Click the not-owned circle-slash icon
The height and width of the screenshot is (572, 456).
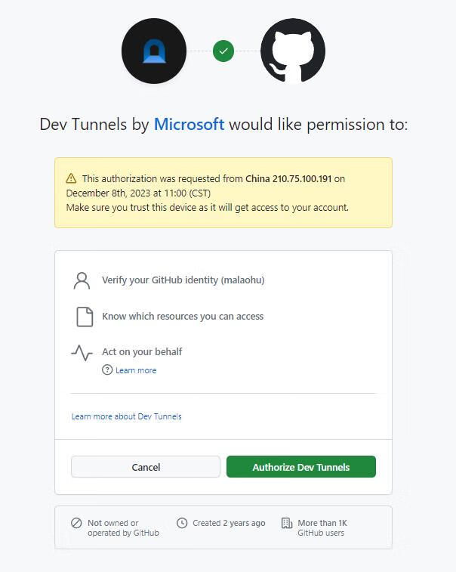click(x=76, y=523)
